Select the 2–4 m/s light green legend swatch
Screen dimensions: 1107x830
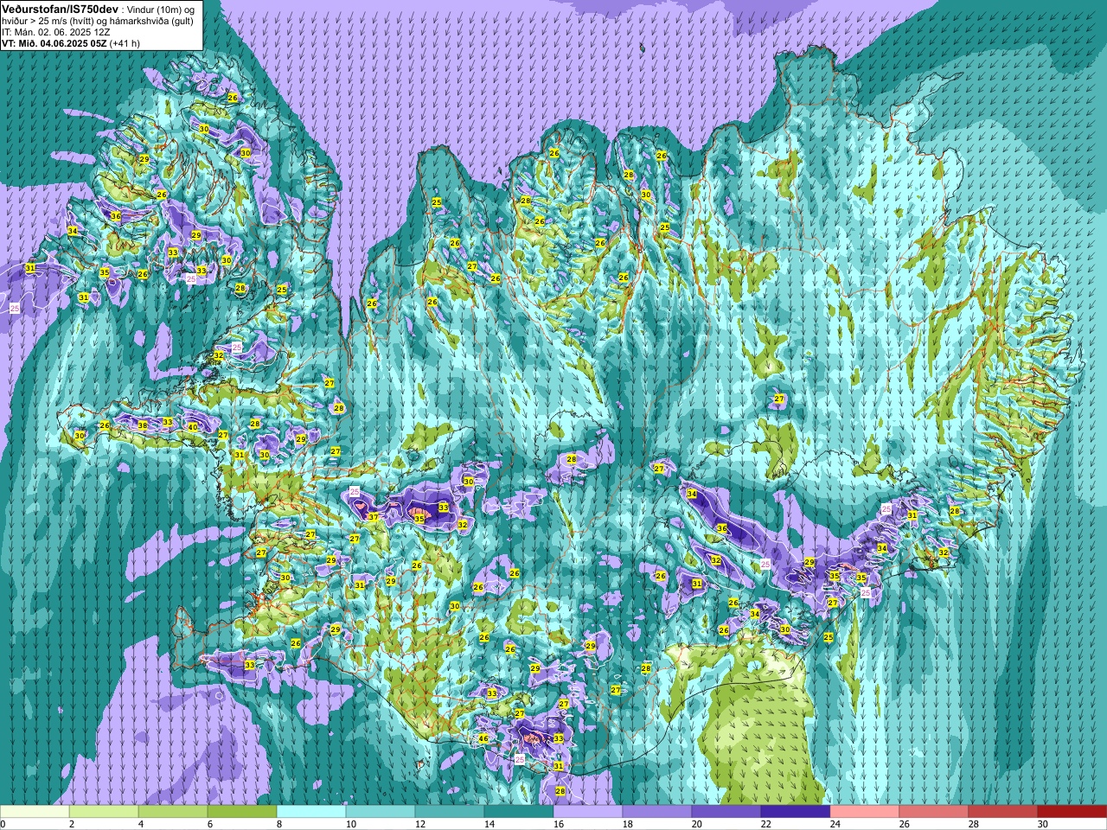(x=104, y=812)
